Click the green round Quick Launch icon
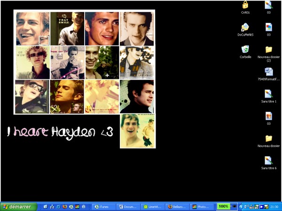Viewport: 282px width, 211px height. pos(71,207)
